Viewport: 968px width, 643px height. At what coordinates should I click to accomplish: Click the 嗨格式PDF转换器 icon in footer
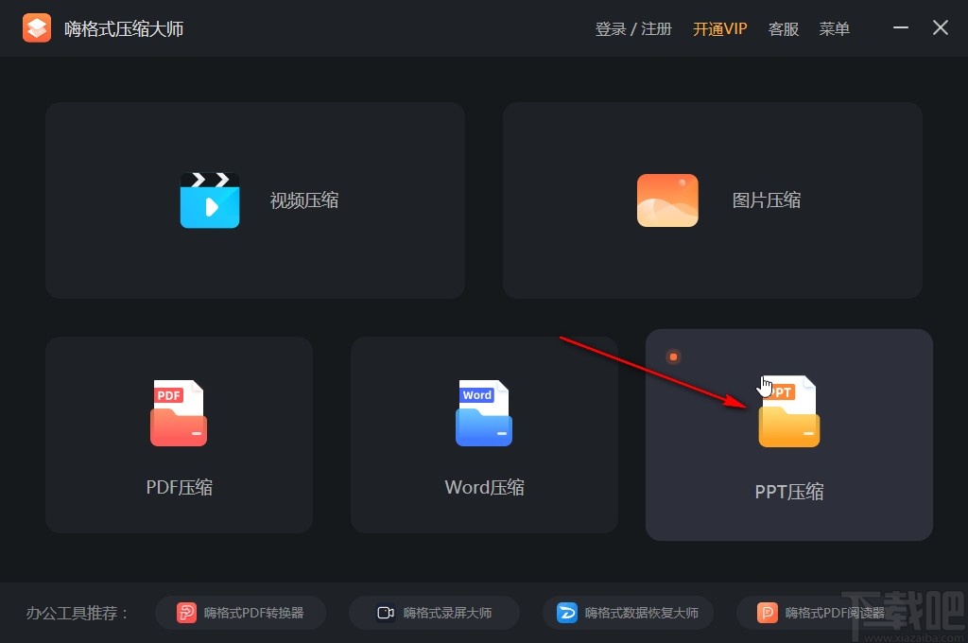point(186,613)
